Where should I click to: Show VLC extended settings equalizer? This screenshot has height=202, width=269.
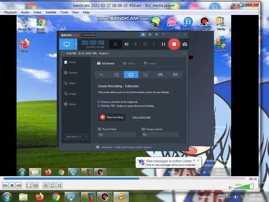(x=36, y=185)
